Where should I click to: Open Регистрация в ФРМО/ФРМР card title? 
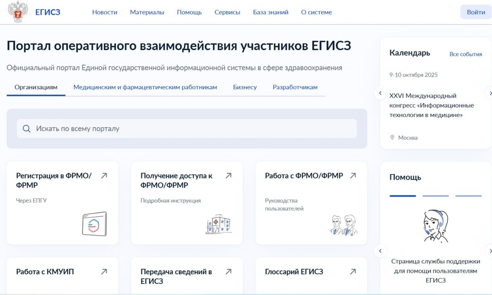coord(54,180)
